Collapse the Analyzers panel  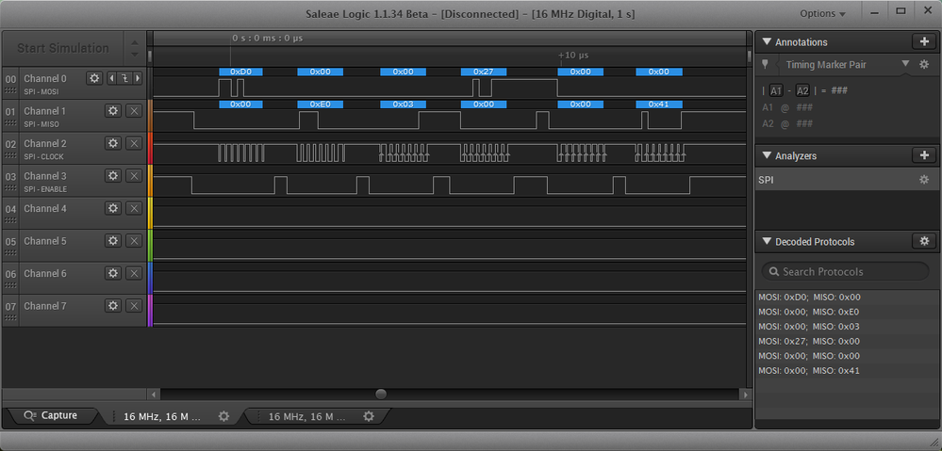[766, 155]
